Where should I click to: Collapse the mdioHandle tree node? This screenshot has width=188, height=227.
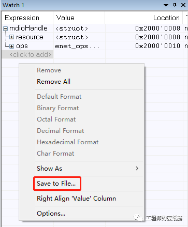tap(6, 28)
